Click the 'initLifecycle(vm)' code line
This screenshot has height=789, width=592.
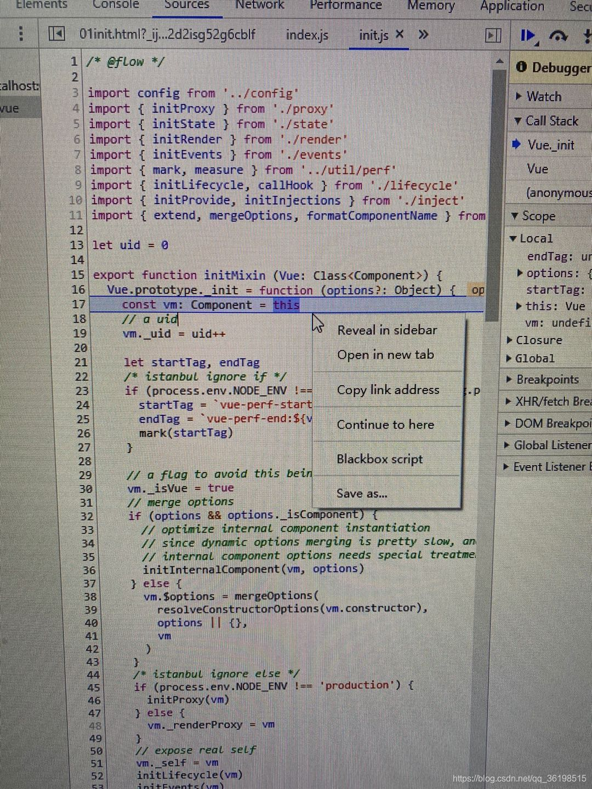pyautogui.click(x=190, y=774)
